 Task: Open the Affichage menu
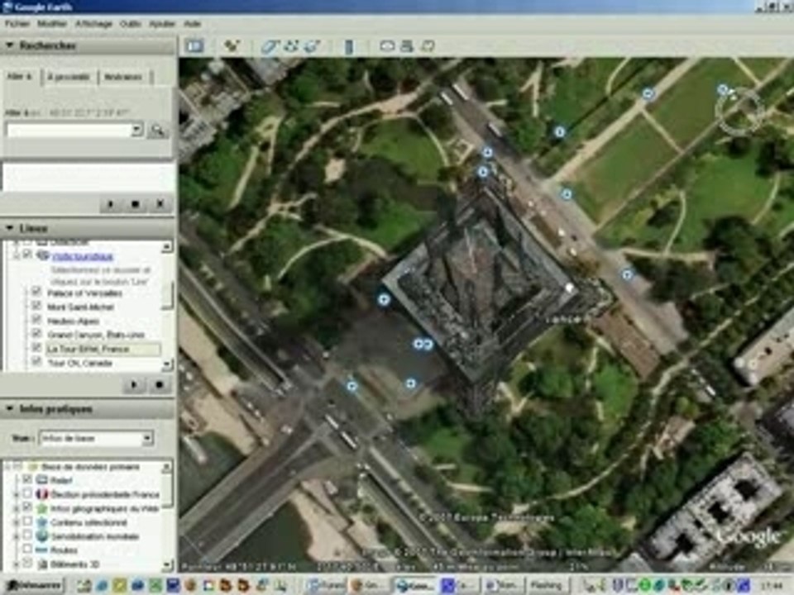click(93, 24)
